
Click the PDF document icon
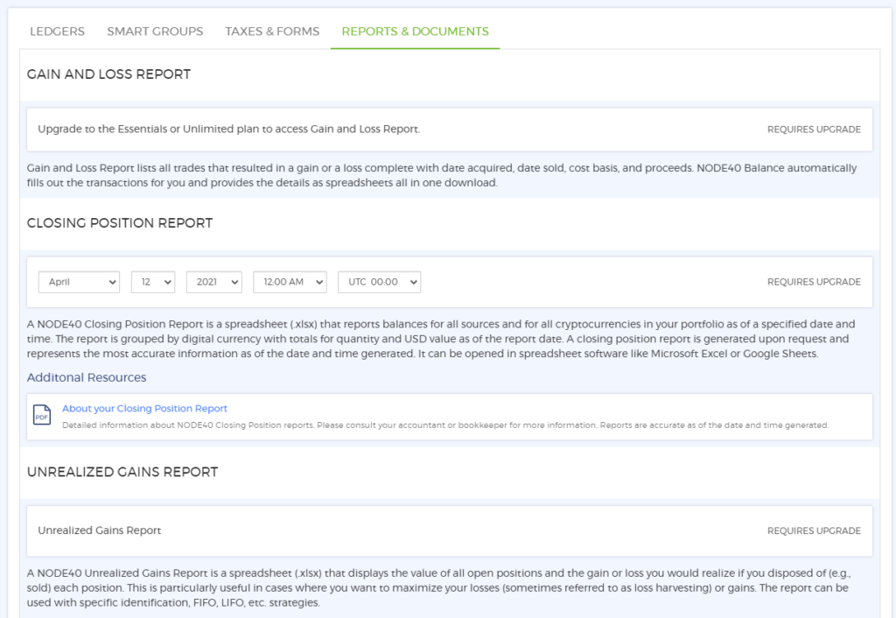pyautogui.click(x=42, y=415)
